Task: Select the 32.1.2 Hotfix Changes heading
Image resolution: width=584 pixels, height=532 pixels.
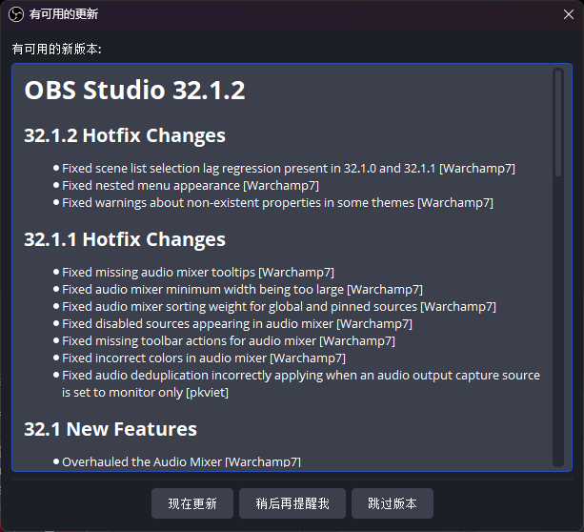Action: tap(125, 135)
